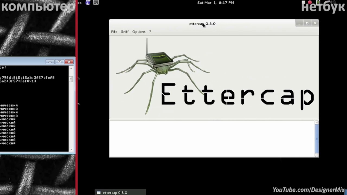The image size is (347, 195).
Task: Minimize the Windows command prompt window
Action: 50,62
